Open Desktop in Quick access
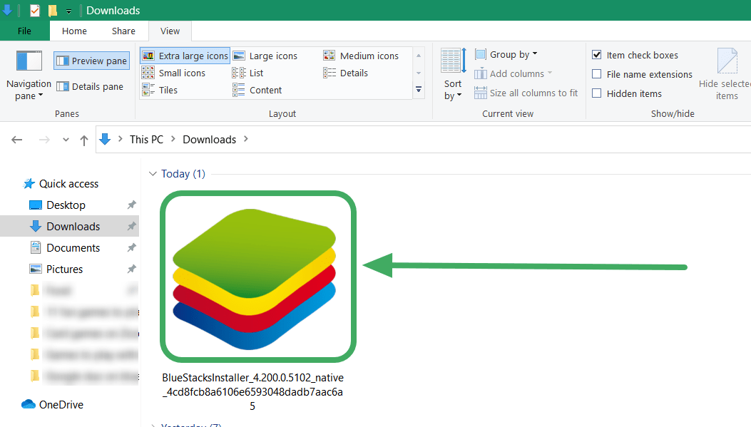 click(x=66, y=205)
